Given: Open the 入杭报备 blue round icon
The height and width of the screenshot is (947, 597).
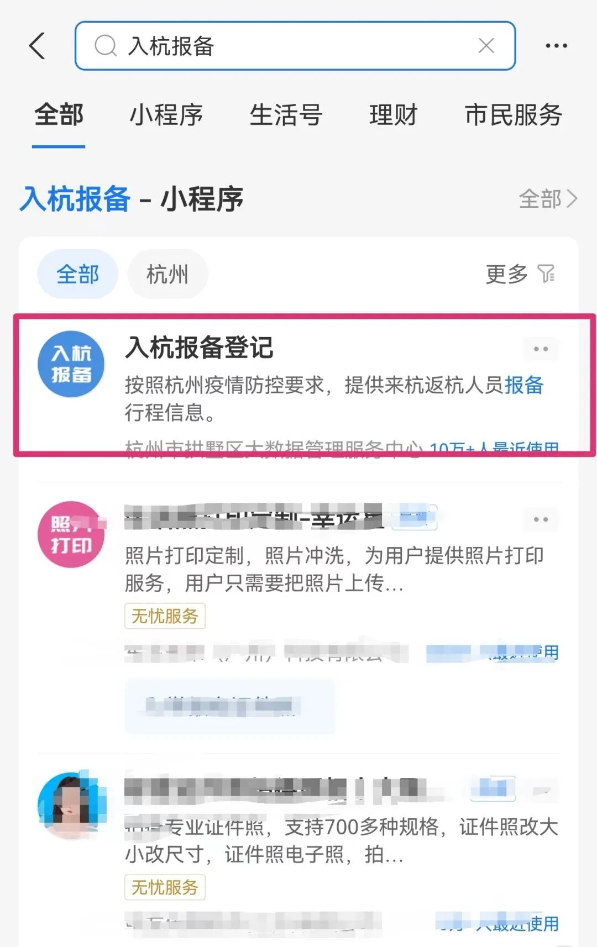Looking at the screenshot, I should tap(71, 364).
